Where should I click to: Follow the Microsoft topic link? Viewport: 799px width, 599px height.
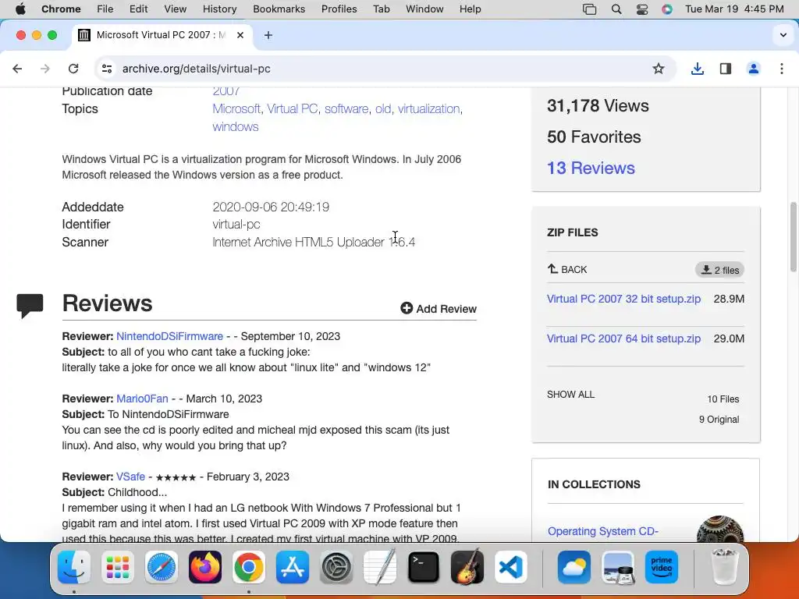click(236, 109)
